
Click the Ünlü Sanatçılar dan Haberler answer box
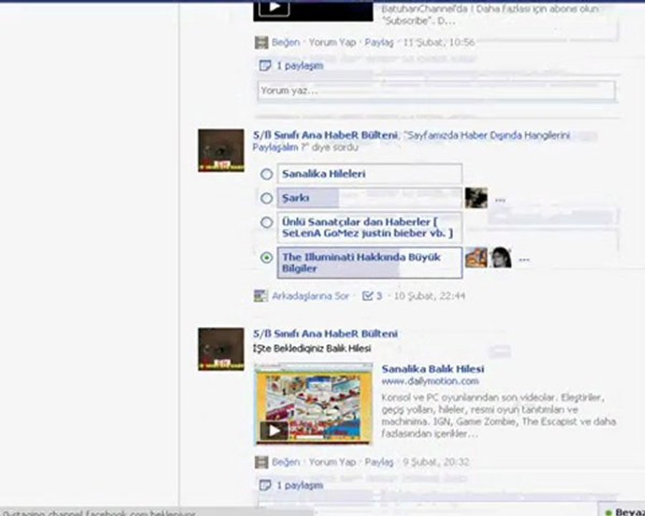(x=369, y=228)
